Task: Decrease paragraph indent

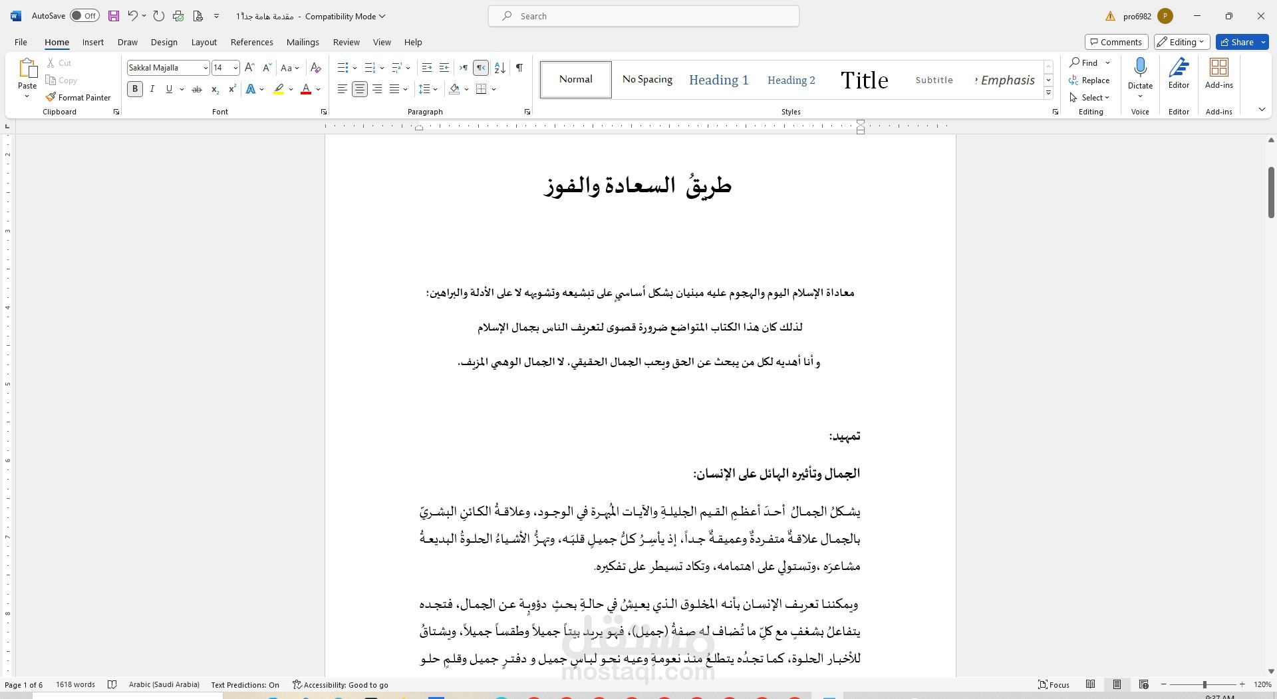Action: point(427,68)
